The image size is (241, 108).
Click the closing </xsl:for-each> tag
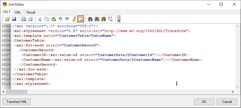pyautogui.click(x=31, y=69)
